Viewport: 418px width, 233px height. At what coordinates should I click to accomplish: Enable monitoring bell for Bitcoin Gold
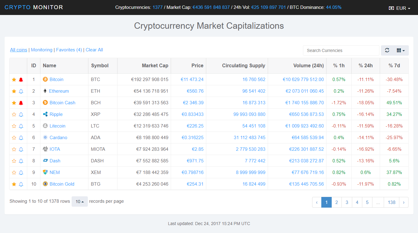pos(21,184)
